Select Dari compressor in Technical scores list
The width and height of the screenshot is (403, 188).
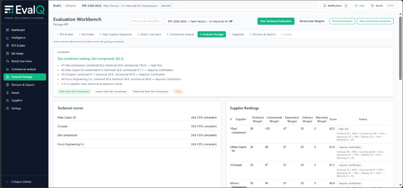point(137,135)
